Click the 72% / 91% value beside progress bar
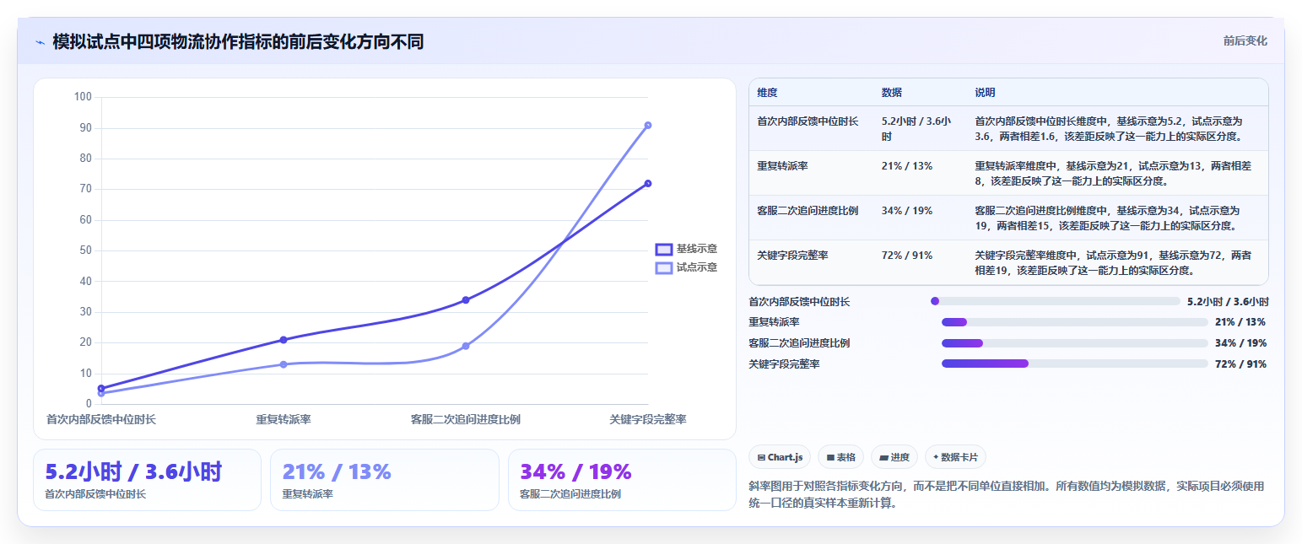This screenshot has height=544, width=1302. coord(1240,364)
